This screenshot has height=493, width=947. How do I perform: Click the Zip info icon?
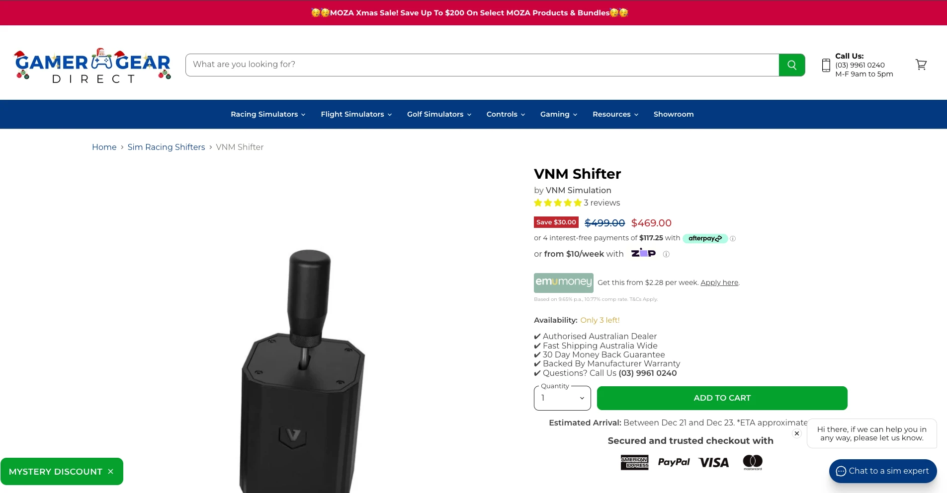(x=666, y=254)
